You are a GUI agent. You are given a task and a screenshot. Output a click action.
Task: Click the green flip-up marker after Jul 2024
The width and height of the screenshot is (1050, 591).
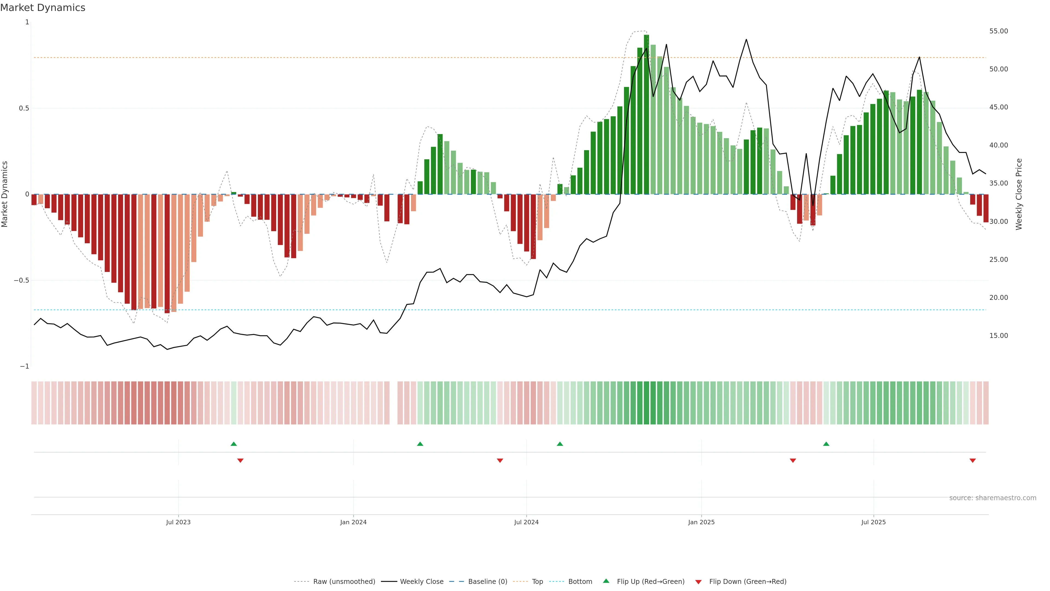coord(560,444)
